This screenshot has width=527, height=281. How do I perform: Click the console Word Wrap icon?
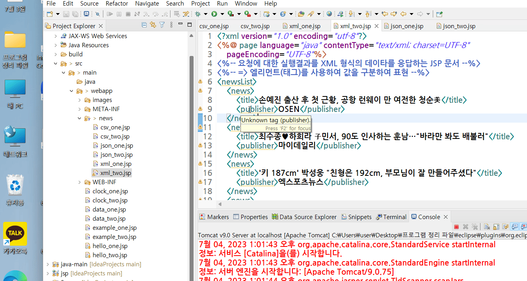pos(505,227)
